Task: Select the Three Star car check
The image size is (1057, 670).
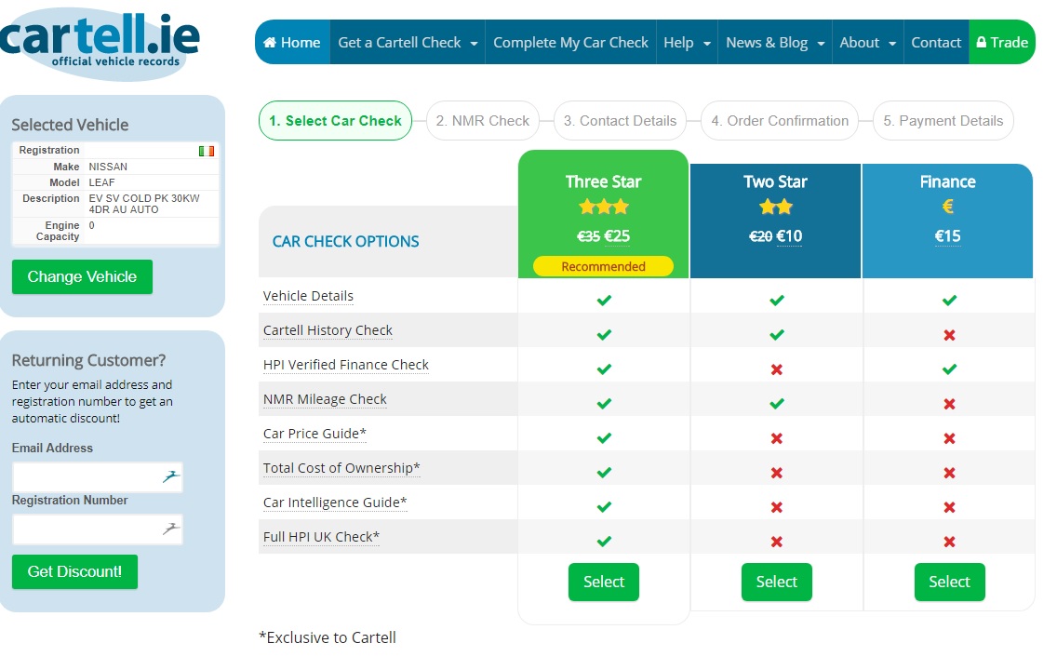Action: click(x=603, y=582)
